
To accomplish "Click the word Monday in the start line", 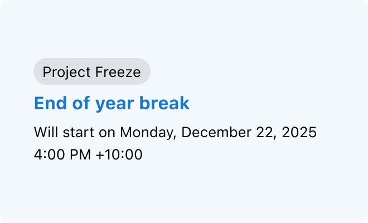I will (148, 133).
